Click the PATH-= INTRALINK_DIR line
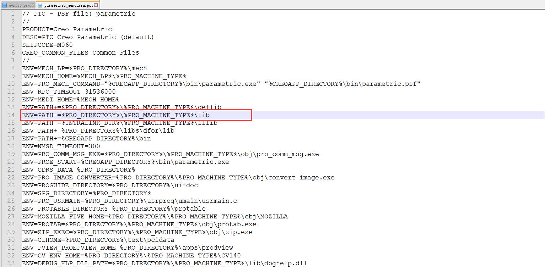 pos(120,123)
